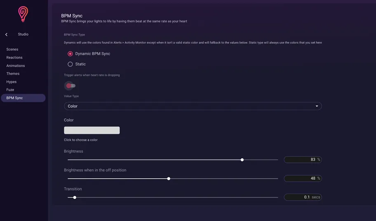376x221 pixels.
Task: Select BPM Sync in sidebar
Action: coord(23,98)
